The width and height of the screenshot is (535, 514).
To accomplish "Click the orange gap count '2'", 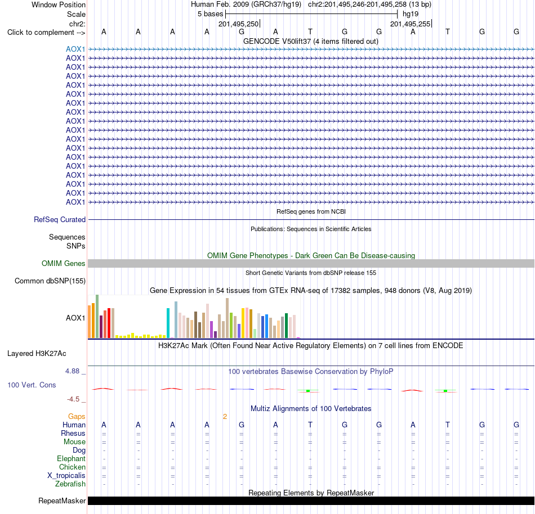I will tap(225, 417).
